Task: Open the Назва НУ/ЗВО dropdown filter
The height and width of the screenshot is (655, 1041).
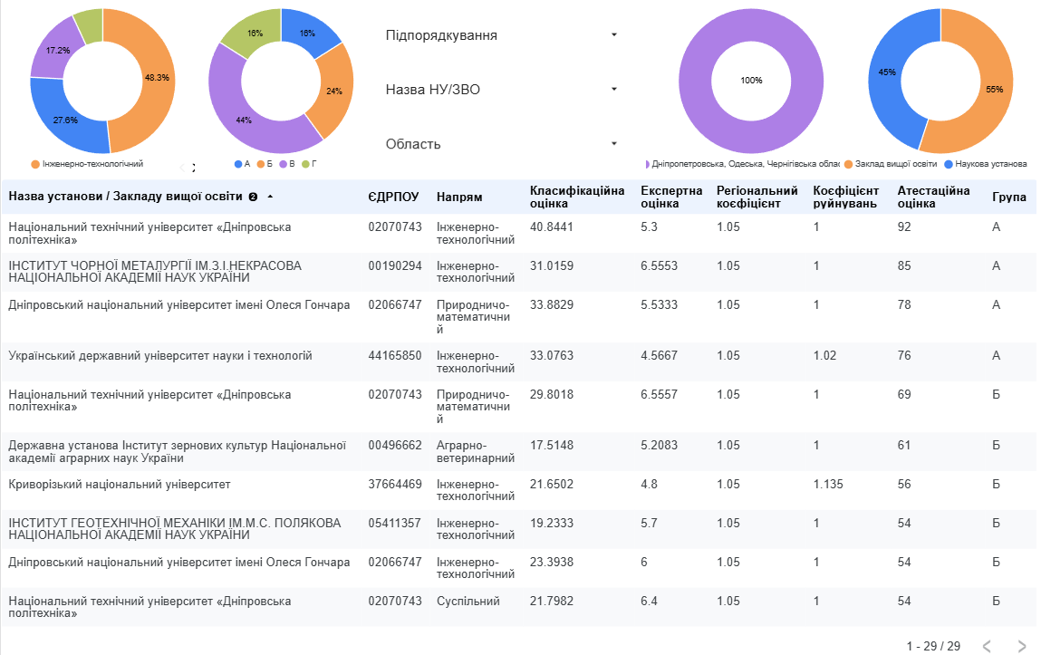Action: pyautogui.click(x=501, y=90)
